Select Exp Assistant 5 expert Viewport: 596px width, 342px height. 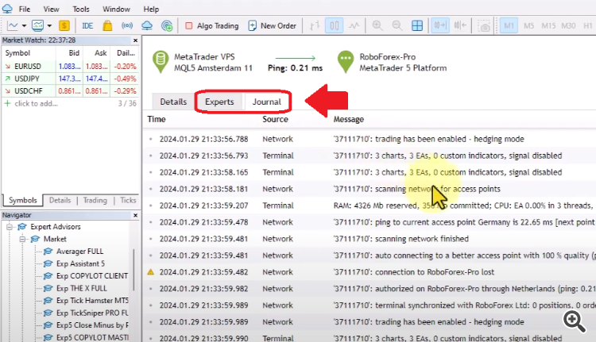(80, 263)
